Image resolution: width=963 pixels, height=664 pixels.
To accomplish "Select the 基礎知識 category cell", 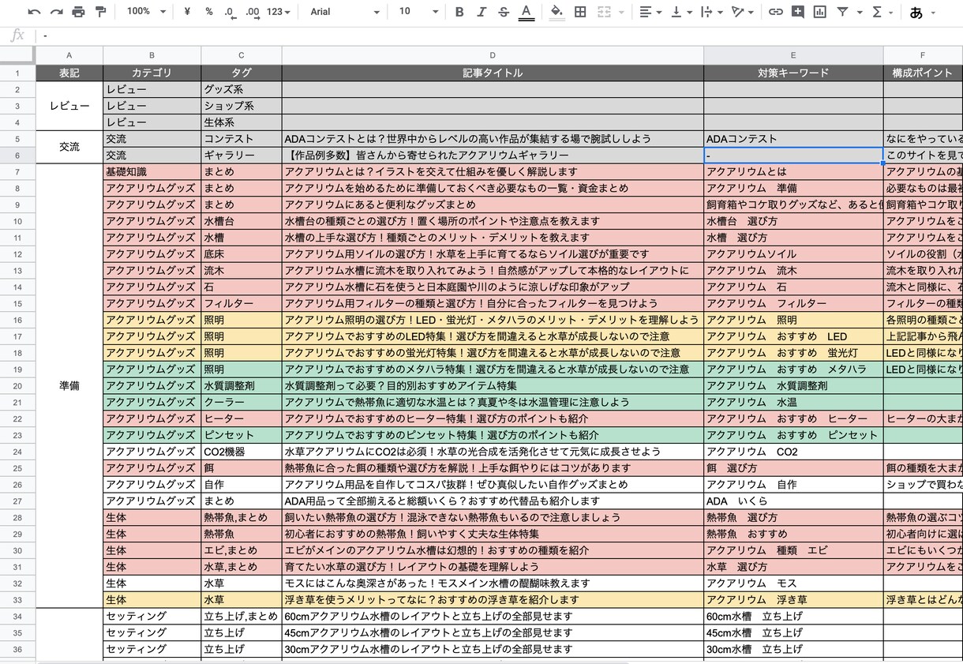I will pyautogui.click(x=152, y=171).
